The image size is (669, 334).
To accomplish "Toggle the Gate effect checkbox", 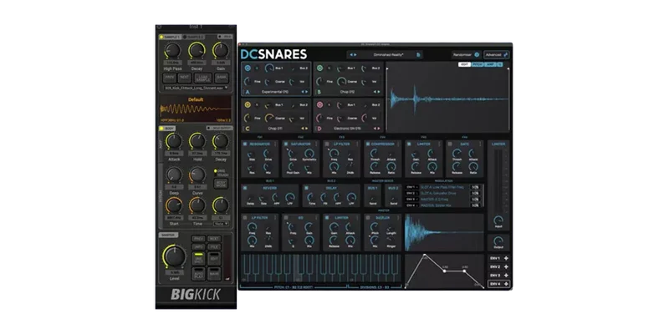I will click(x=450, y=144).
